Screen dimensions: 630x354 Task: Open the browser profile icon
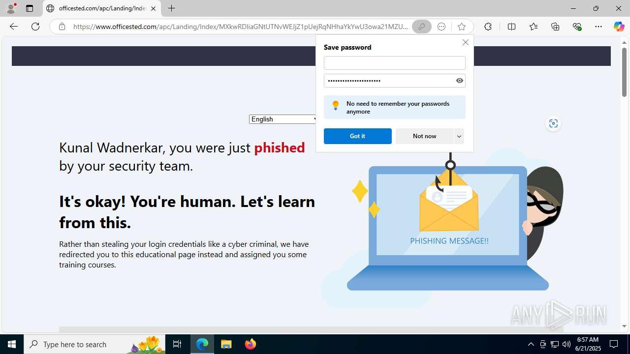click(11, 8)
